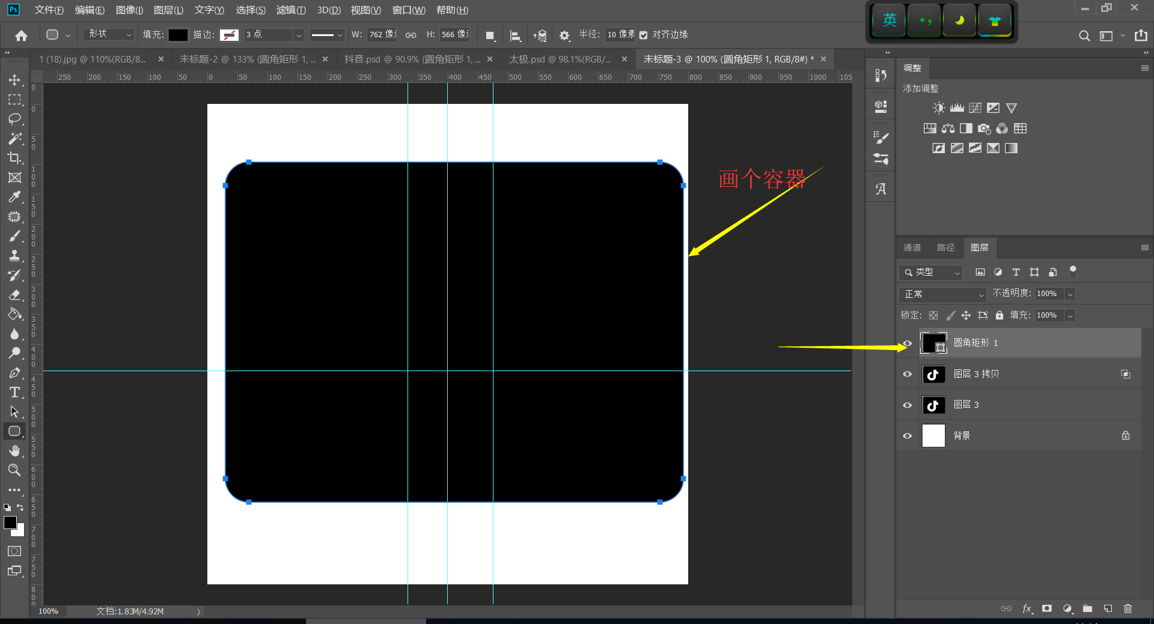Open layer opacity dropdown arrow
1154x624 pixels.
(1070, 294)
